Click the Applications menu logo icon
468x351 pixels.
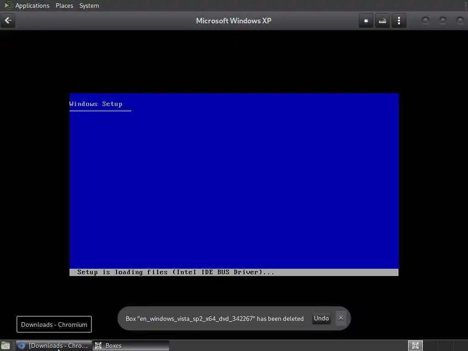click(x=8, y=5)
